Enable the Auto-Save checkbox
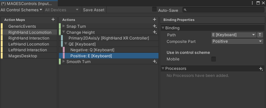This screenshot has height=108, width=266. click(155, 9)
